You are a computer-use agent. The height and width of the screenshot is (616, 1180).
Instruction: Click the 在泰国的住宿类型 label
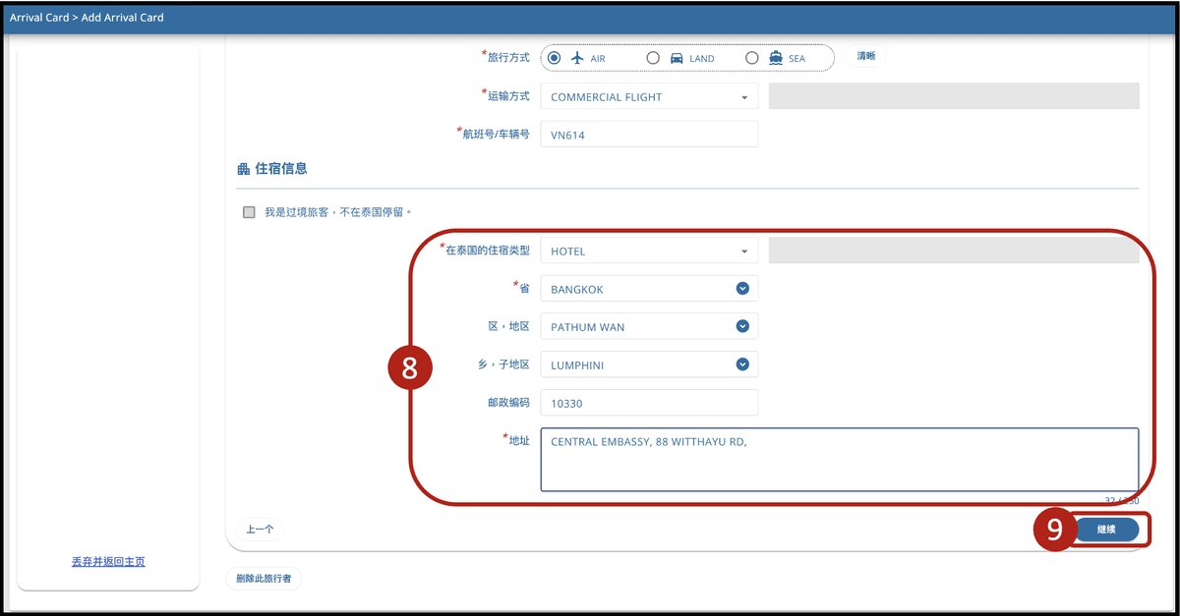click(486, 250)
